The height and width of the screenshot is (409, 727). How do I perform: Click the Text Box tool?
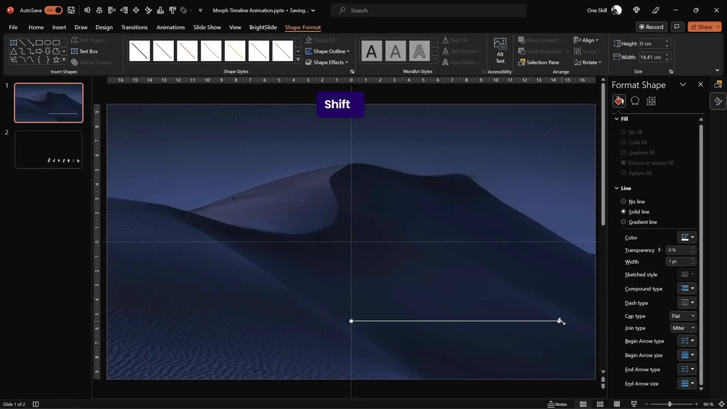click(x=84, y=51)
